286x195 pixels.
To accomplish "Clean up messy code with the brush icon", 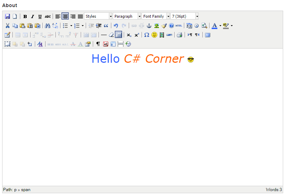I will (x=164, y=26).
